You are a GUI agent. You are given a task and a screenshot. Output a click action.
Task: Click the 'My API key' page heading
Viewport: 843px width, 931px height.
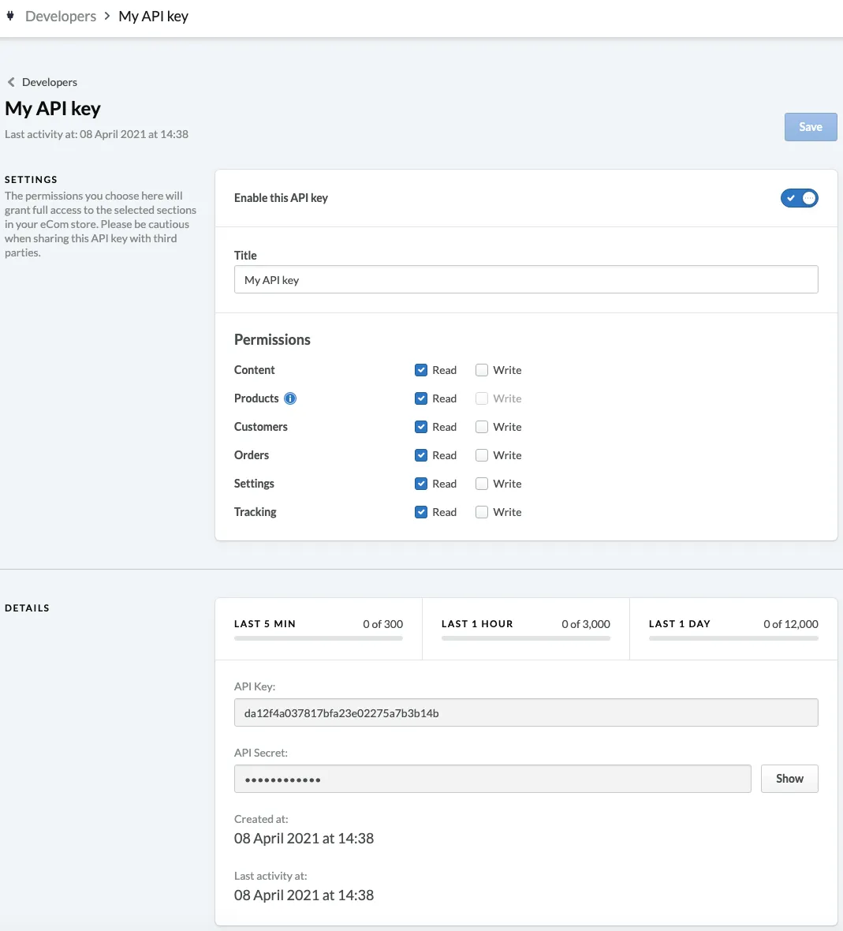[53, 109]
